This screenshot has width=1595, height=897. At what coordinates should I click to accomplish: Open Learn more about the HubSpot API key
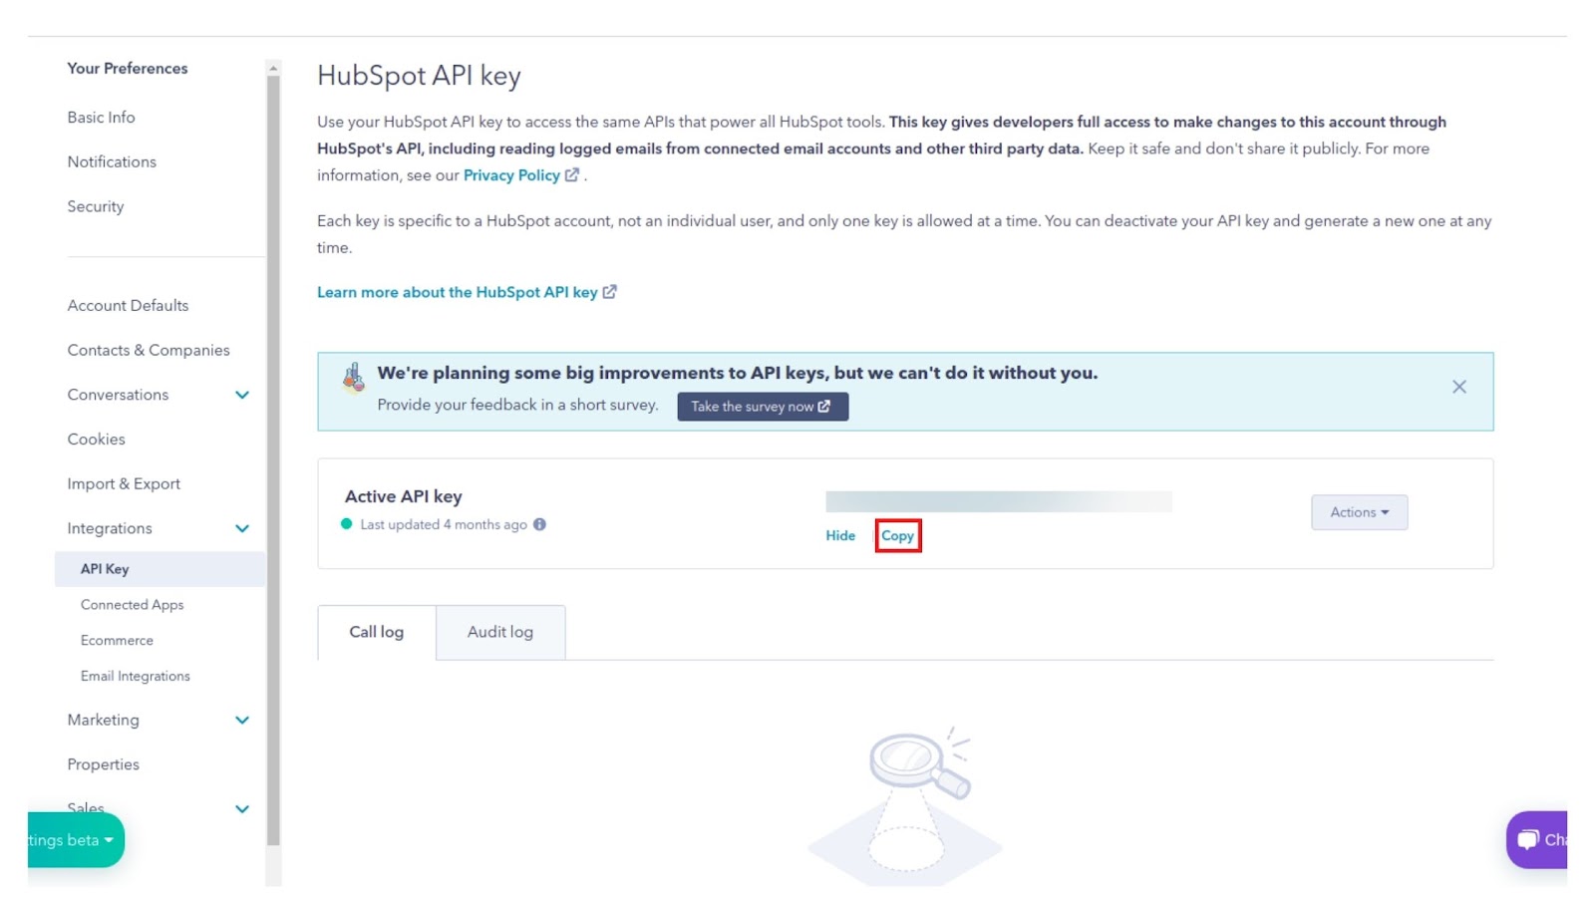pos(467,292)
